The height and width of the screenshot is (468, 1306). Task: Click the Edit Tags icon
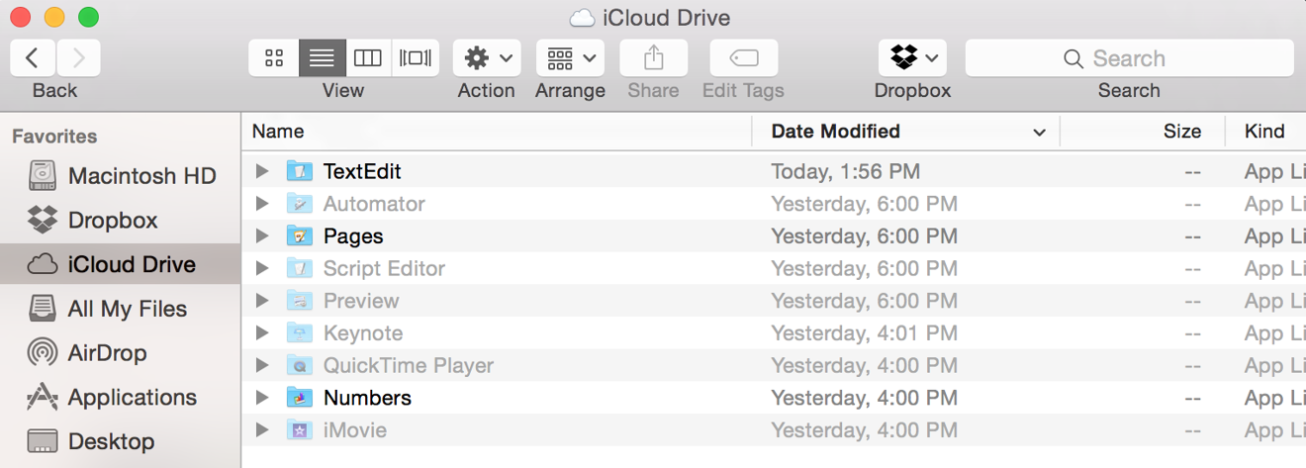tap(743, 58)
